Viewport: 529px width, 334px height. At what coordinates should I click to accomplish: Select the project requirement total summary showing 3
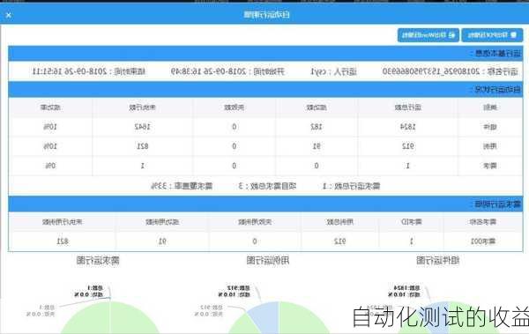point(267,186)
